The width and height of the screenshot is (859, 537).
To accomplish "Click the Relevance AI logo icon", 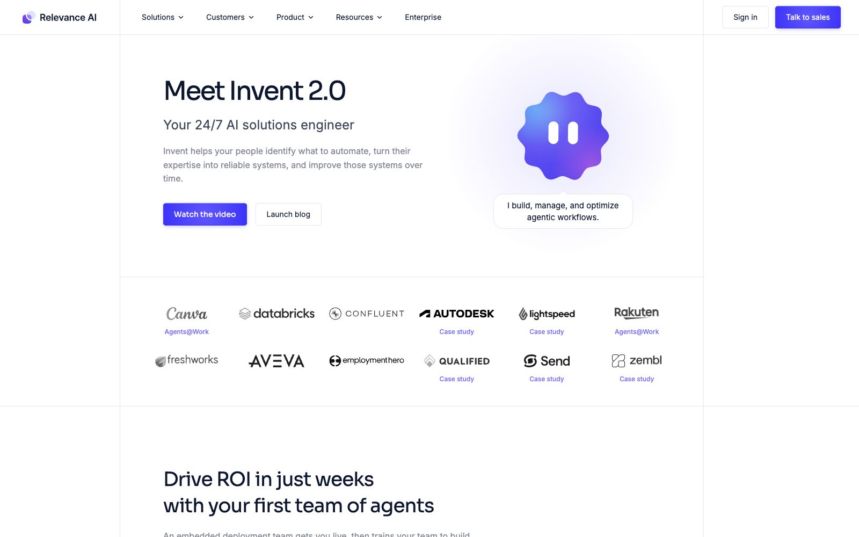I will point(29,17).
